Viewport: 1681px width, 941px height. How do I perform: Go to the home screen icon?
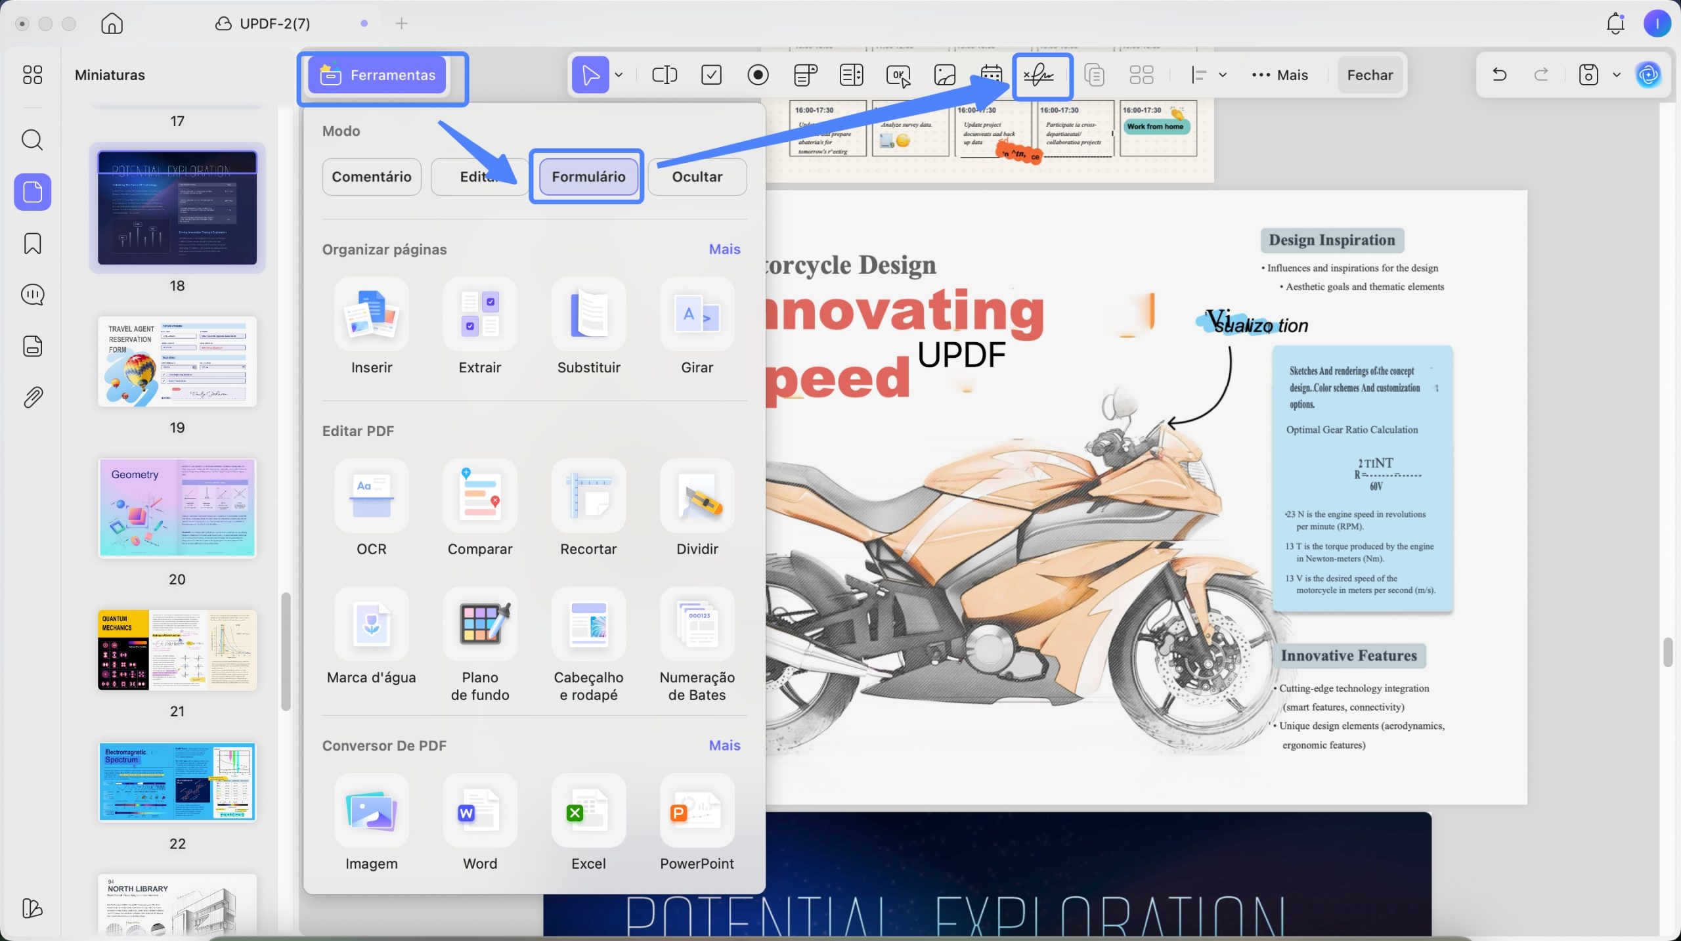(x=112, y=24)
